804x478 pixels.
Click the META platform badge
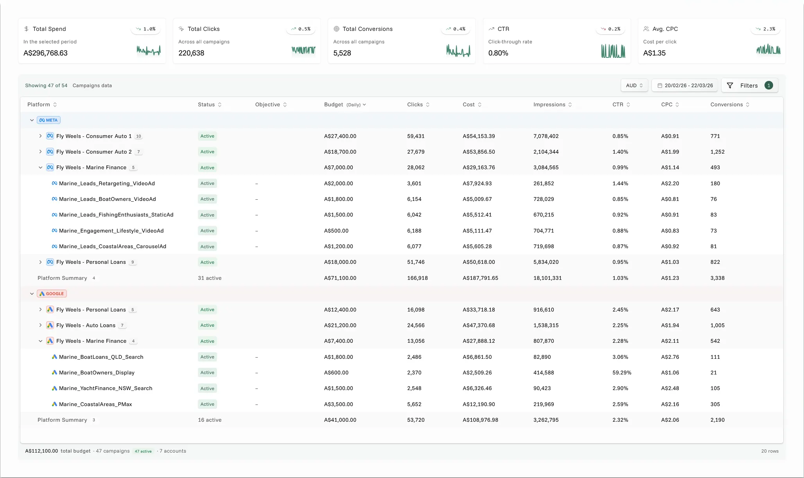[x=48, y=120]
